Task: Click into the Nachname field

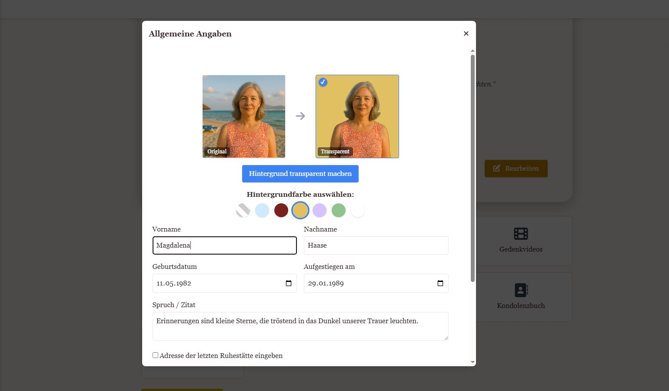Action: 376,245
